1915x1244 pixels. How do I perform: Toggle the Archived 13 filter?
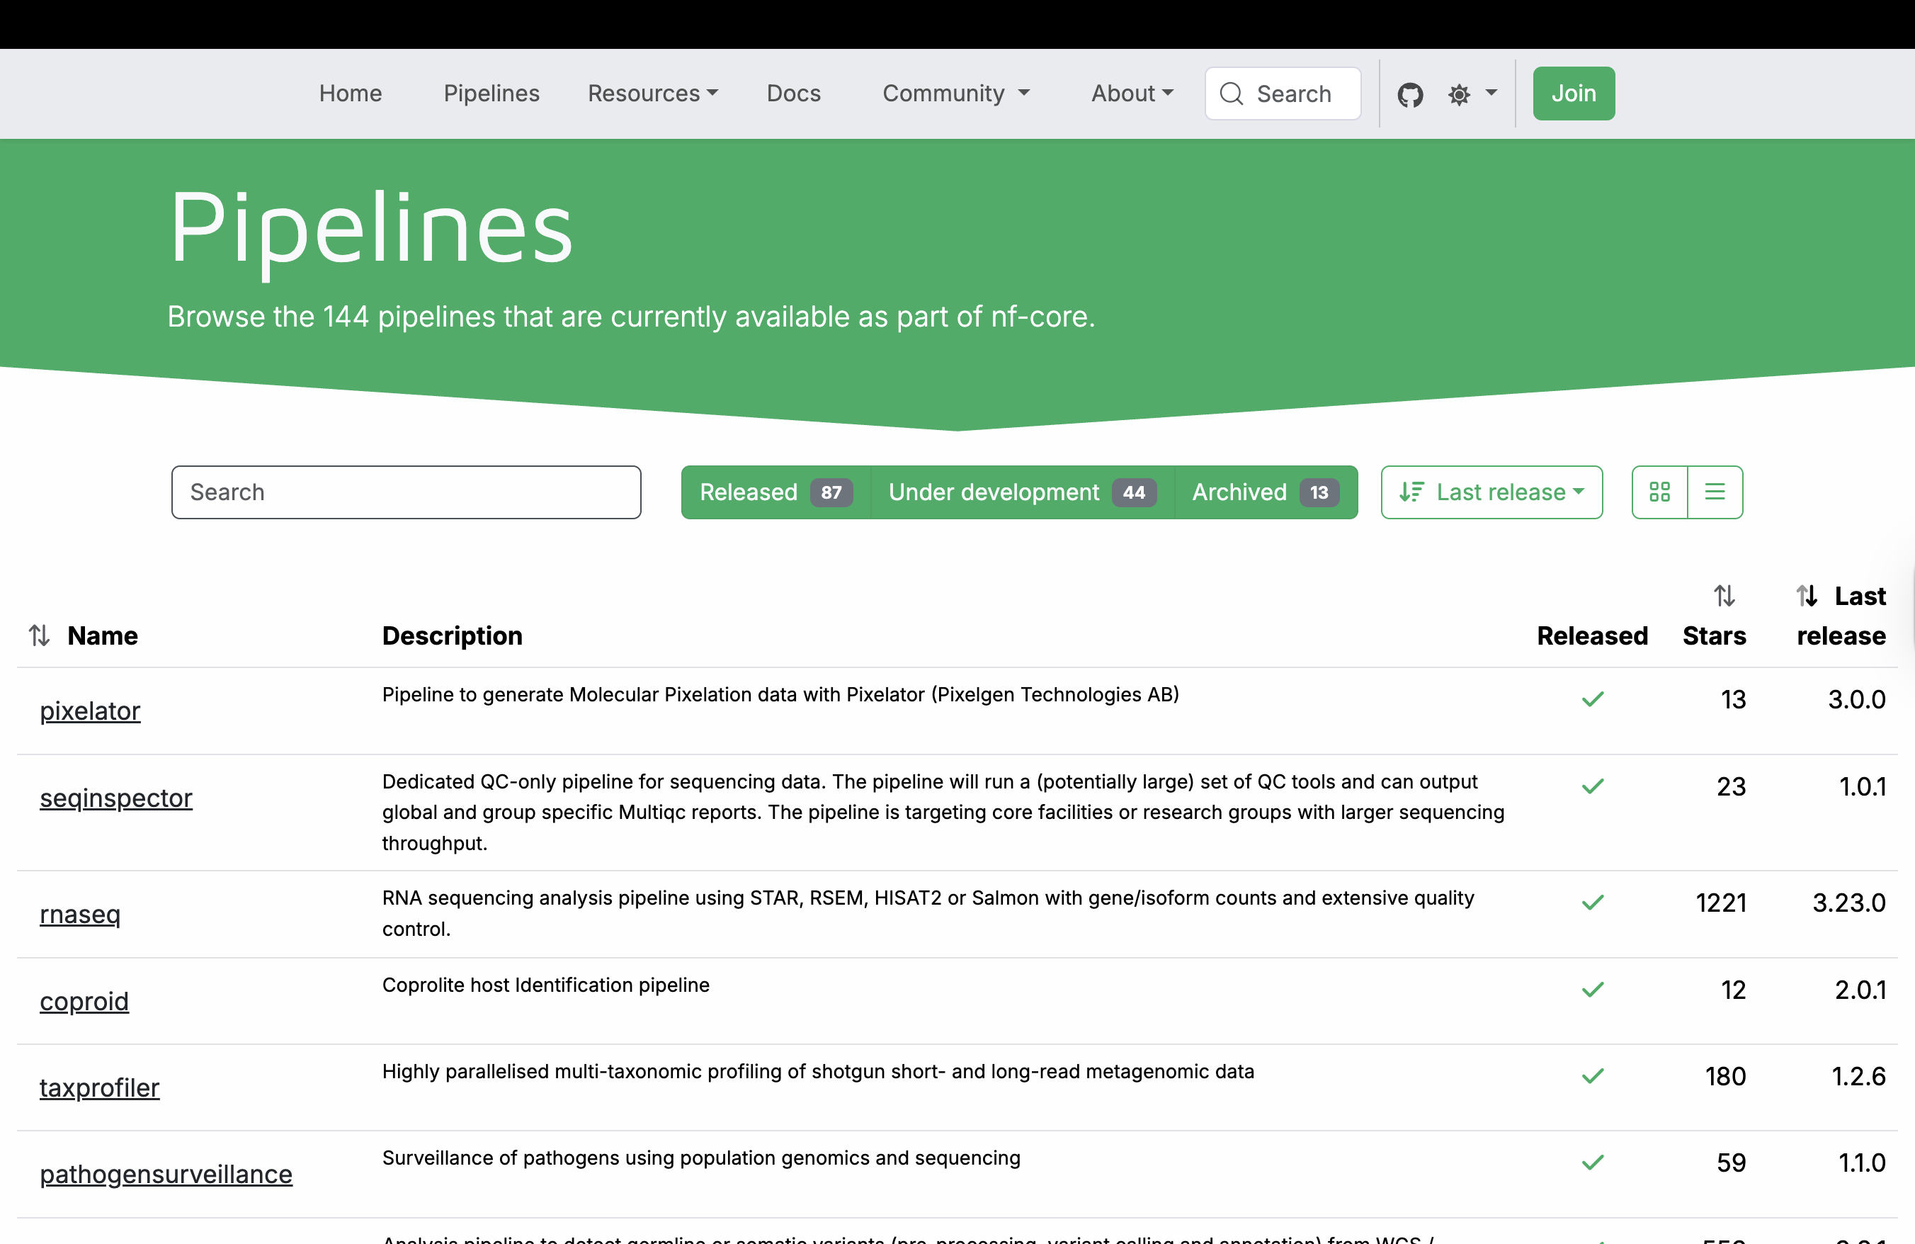[1265, 492]
